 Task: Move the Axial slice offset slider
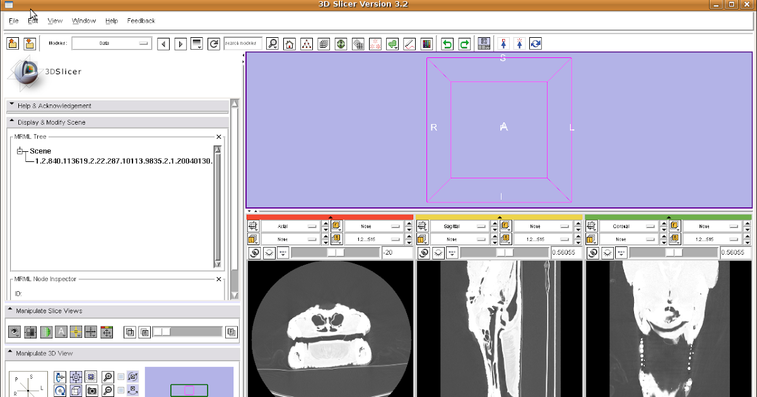coord(335,253)
